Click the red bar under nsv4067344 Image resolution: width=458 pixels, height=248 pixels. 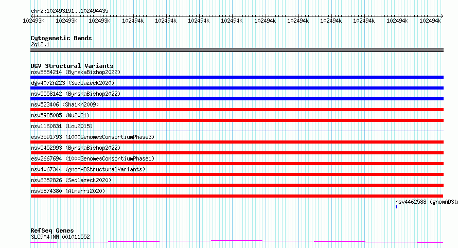click(237, 175)
